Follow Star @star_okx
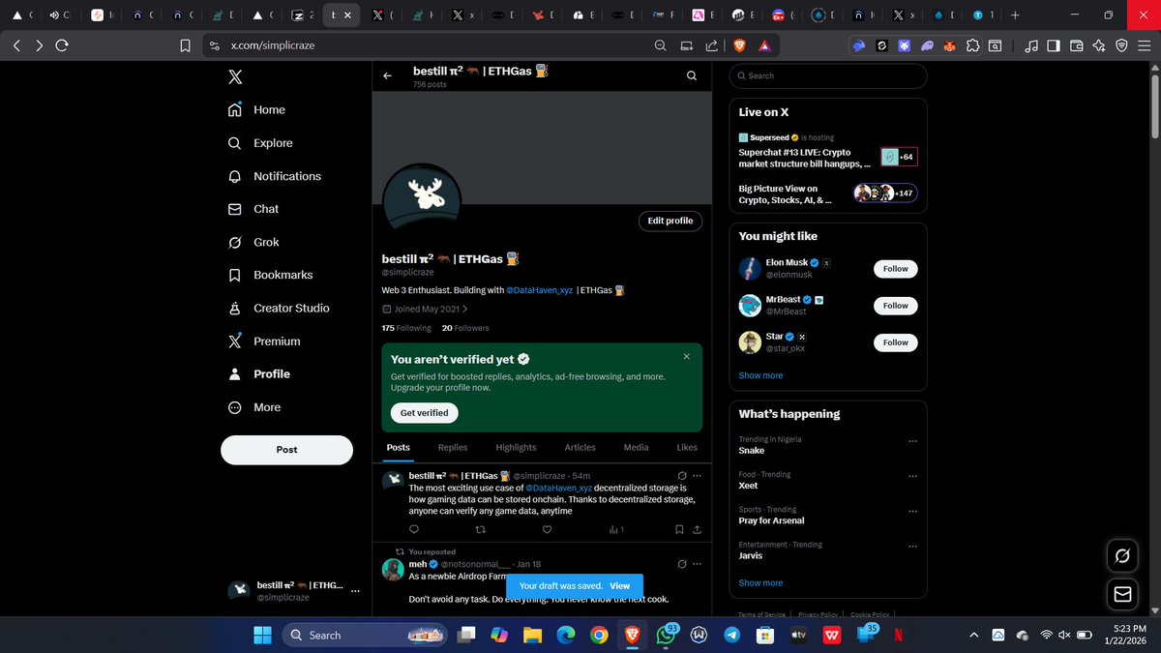 (x=895, y=342)
